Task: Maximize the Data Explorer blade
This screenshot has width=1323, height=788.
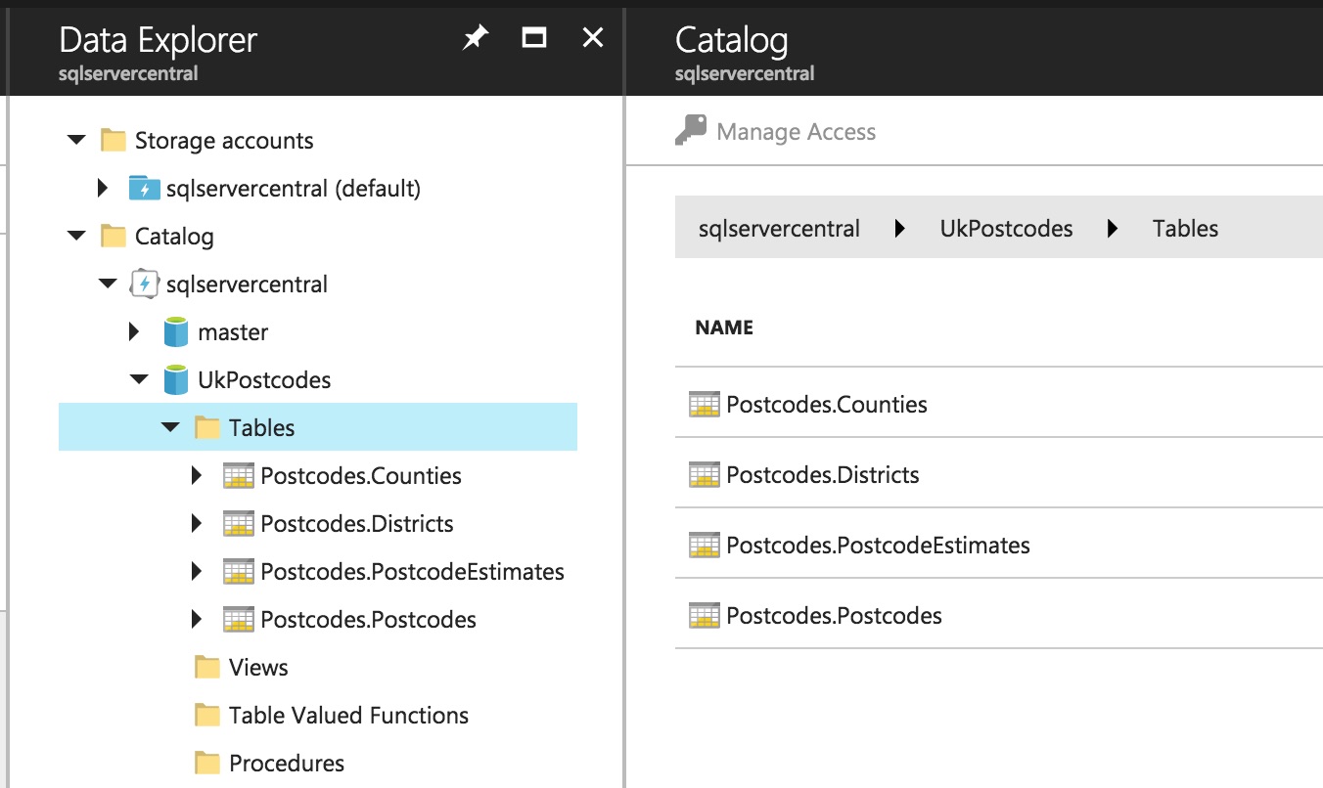Action: pos(533,38)
